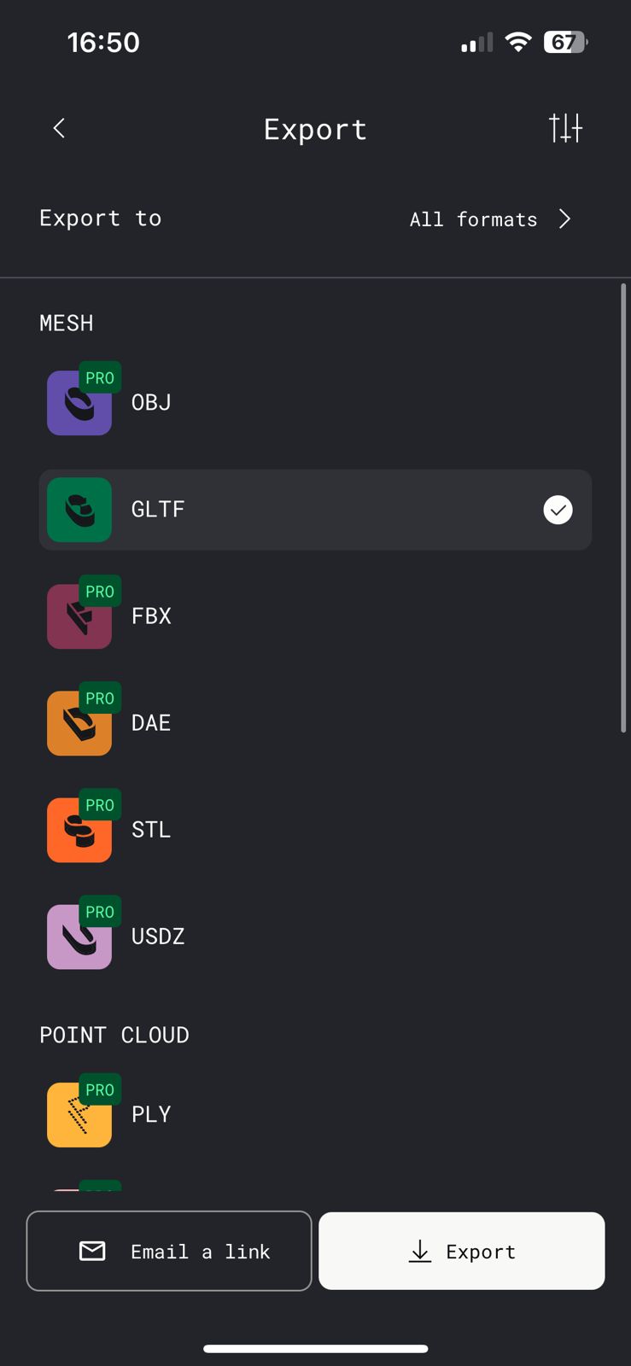Tap the orange DAE format icon
Screen dimensions: 631x1366
coord(79,724)
